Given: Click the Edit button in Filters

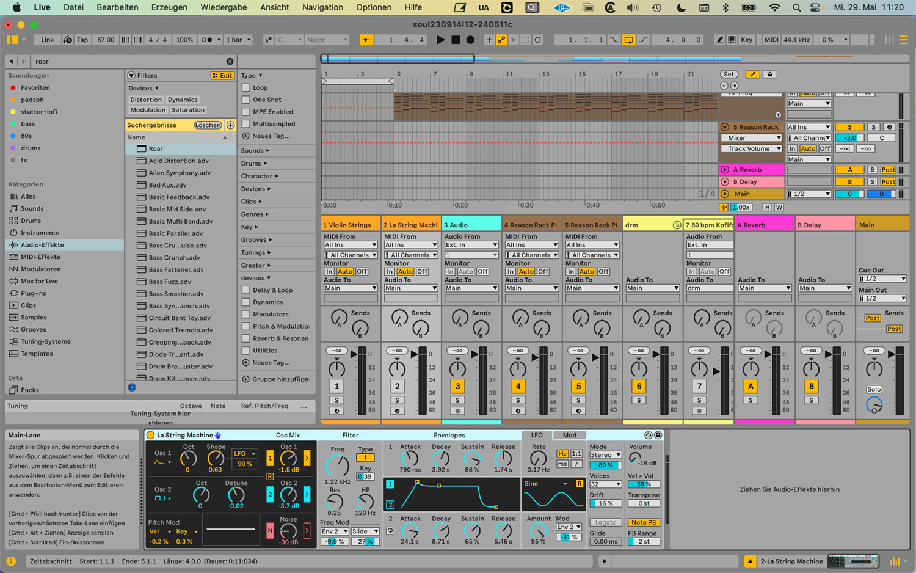Looking at the screenshot, I should click(x=222, y=76).
